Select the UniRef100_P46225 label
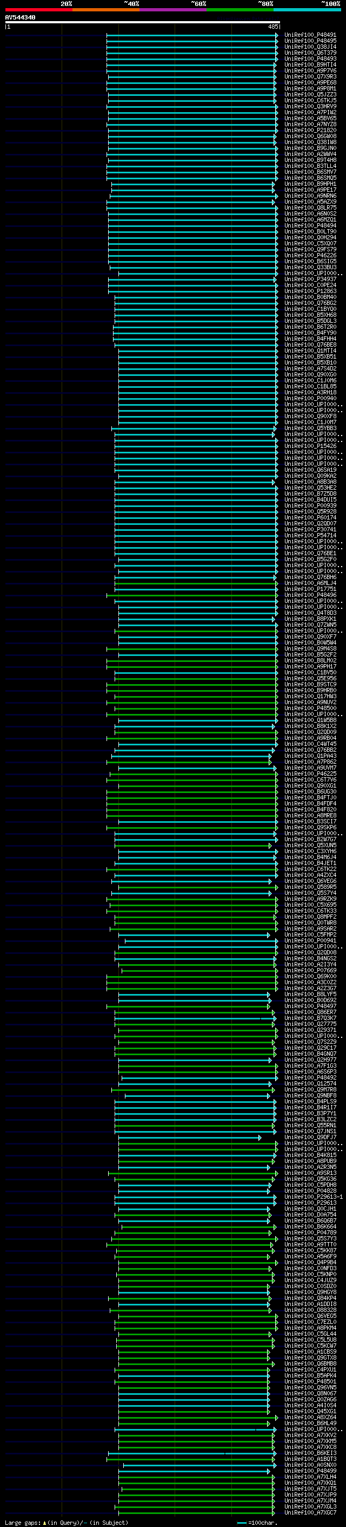 click(x=310, y=774)
